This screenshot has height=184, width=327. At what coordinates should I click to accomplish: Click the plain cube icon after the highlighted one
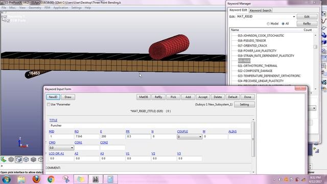(x=26, y=159)
